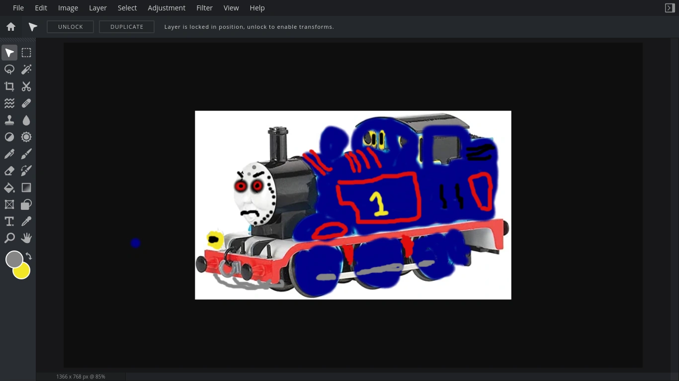The height and width of the screenshot is (381, 679).
Task: Open the Image menu
Action: click(x=68, y=8)
